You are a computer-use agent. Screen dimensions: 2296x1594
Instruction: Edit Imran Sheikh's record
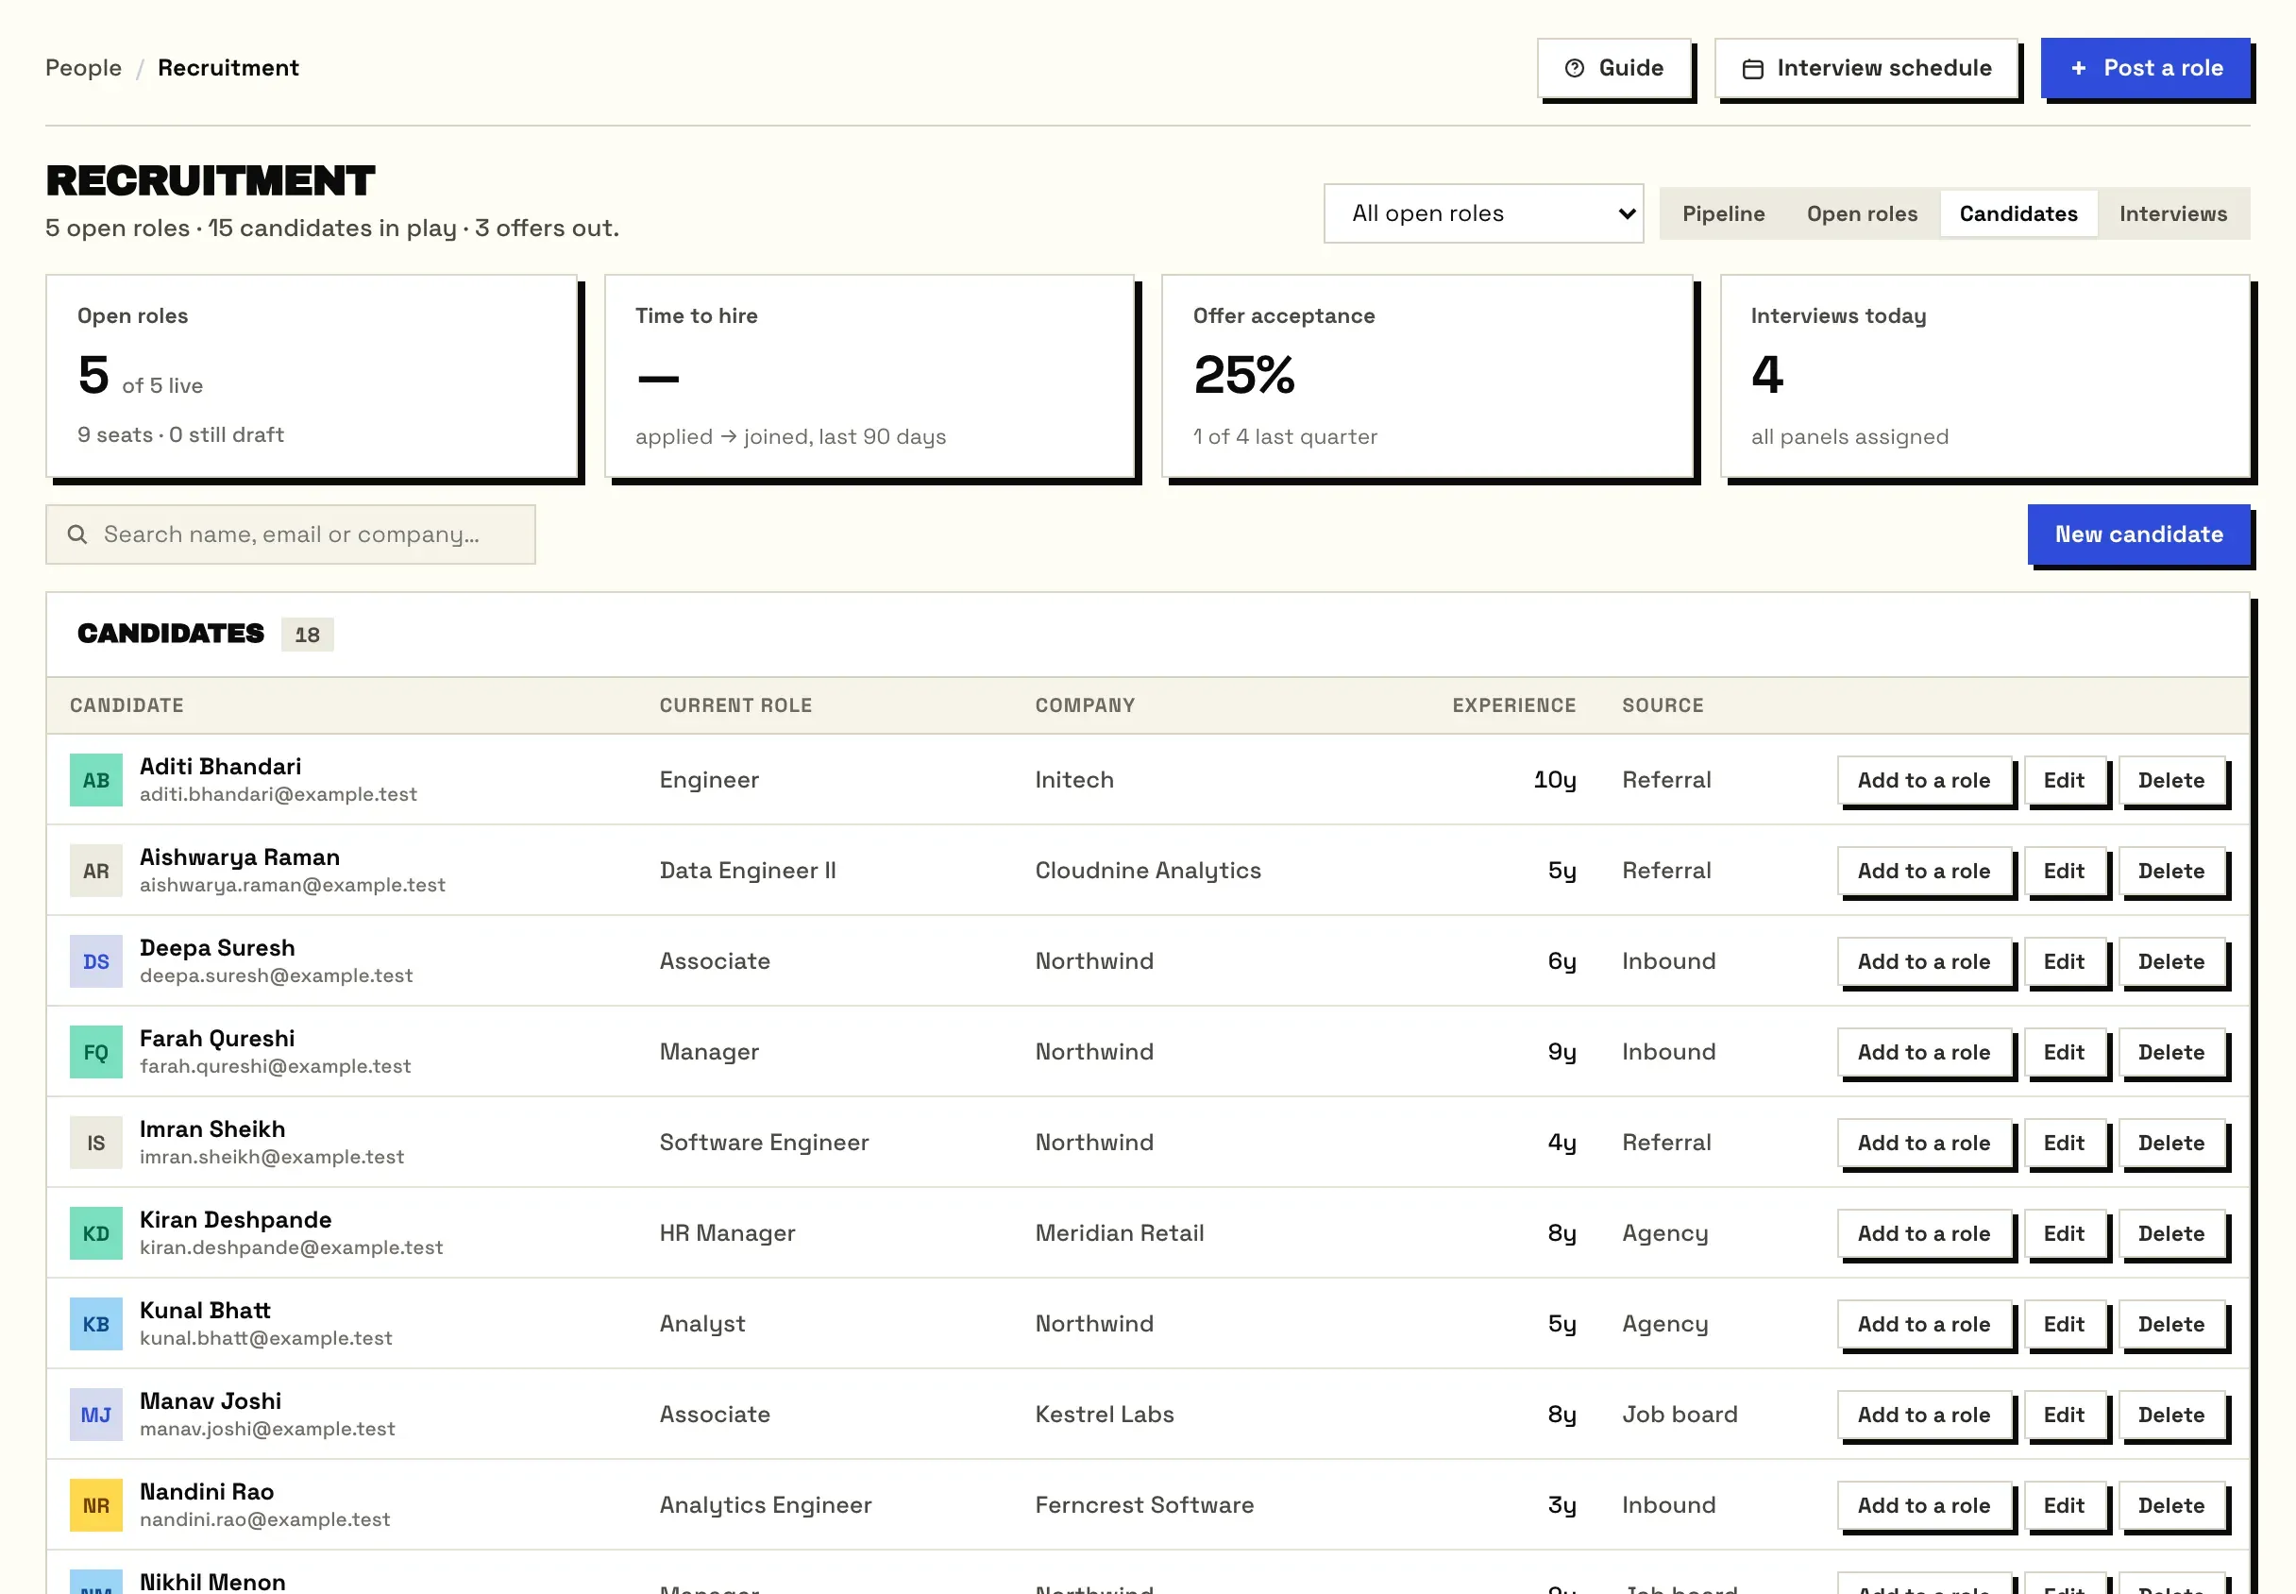(x=2064, y=1143)
